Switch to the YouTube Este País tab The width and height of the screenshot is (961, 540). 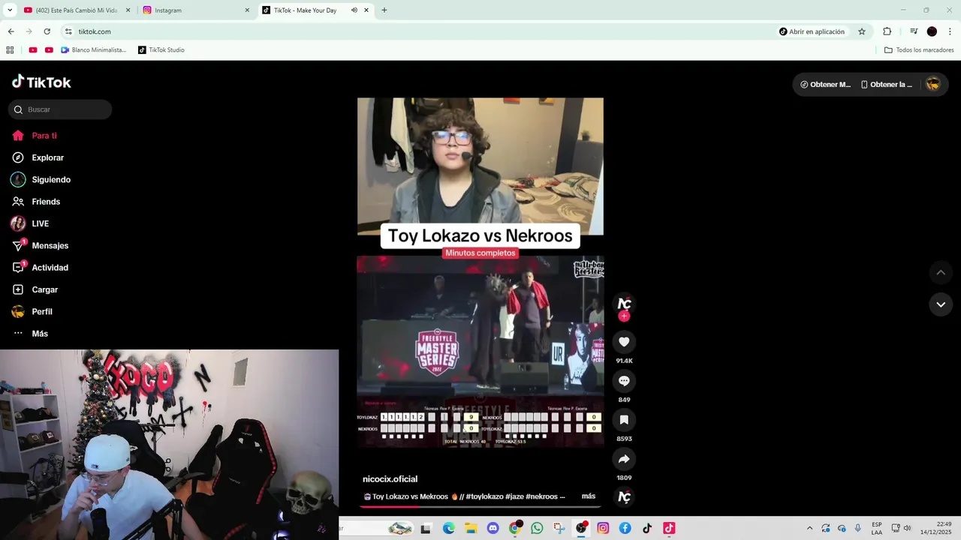(x=76, y=10)
